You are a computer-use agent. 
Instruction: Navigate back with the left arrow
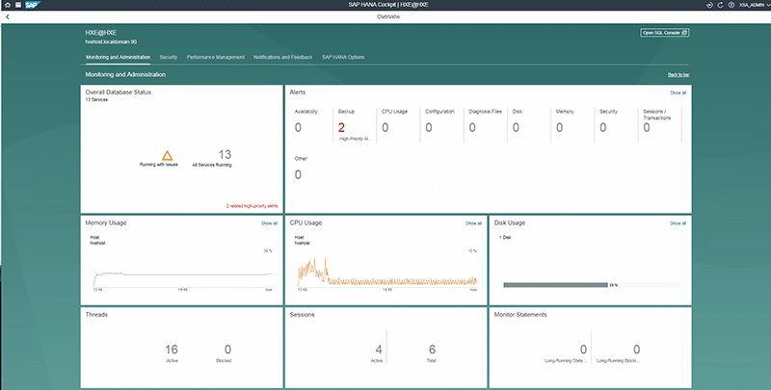tap(8, 16)
